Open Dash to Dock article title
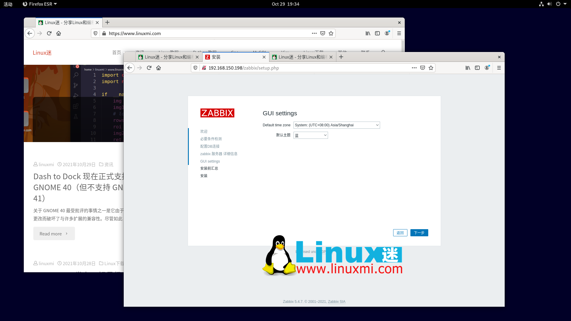 coord(79,187)
